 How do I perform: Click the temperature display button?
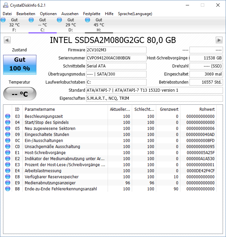click(x=20, y=94)
